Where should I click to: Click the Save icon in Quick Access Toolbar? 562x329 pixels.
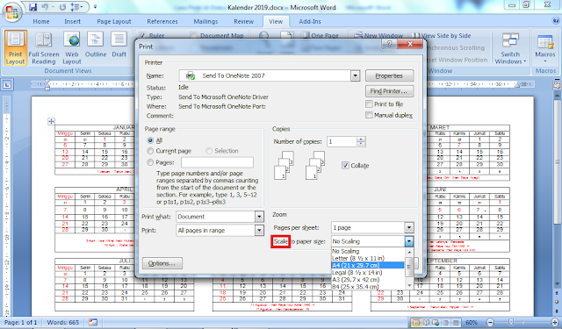(32, 7)
